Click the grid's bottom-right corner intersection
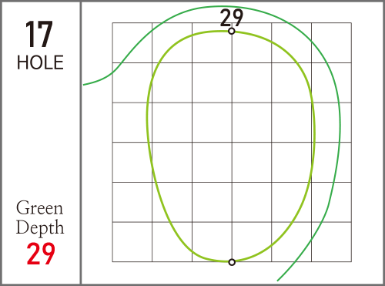The width and height of the screenshot is (385, 286). (351, 262)
